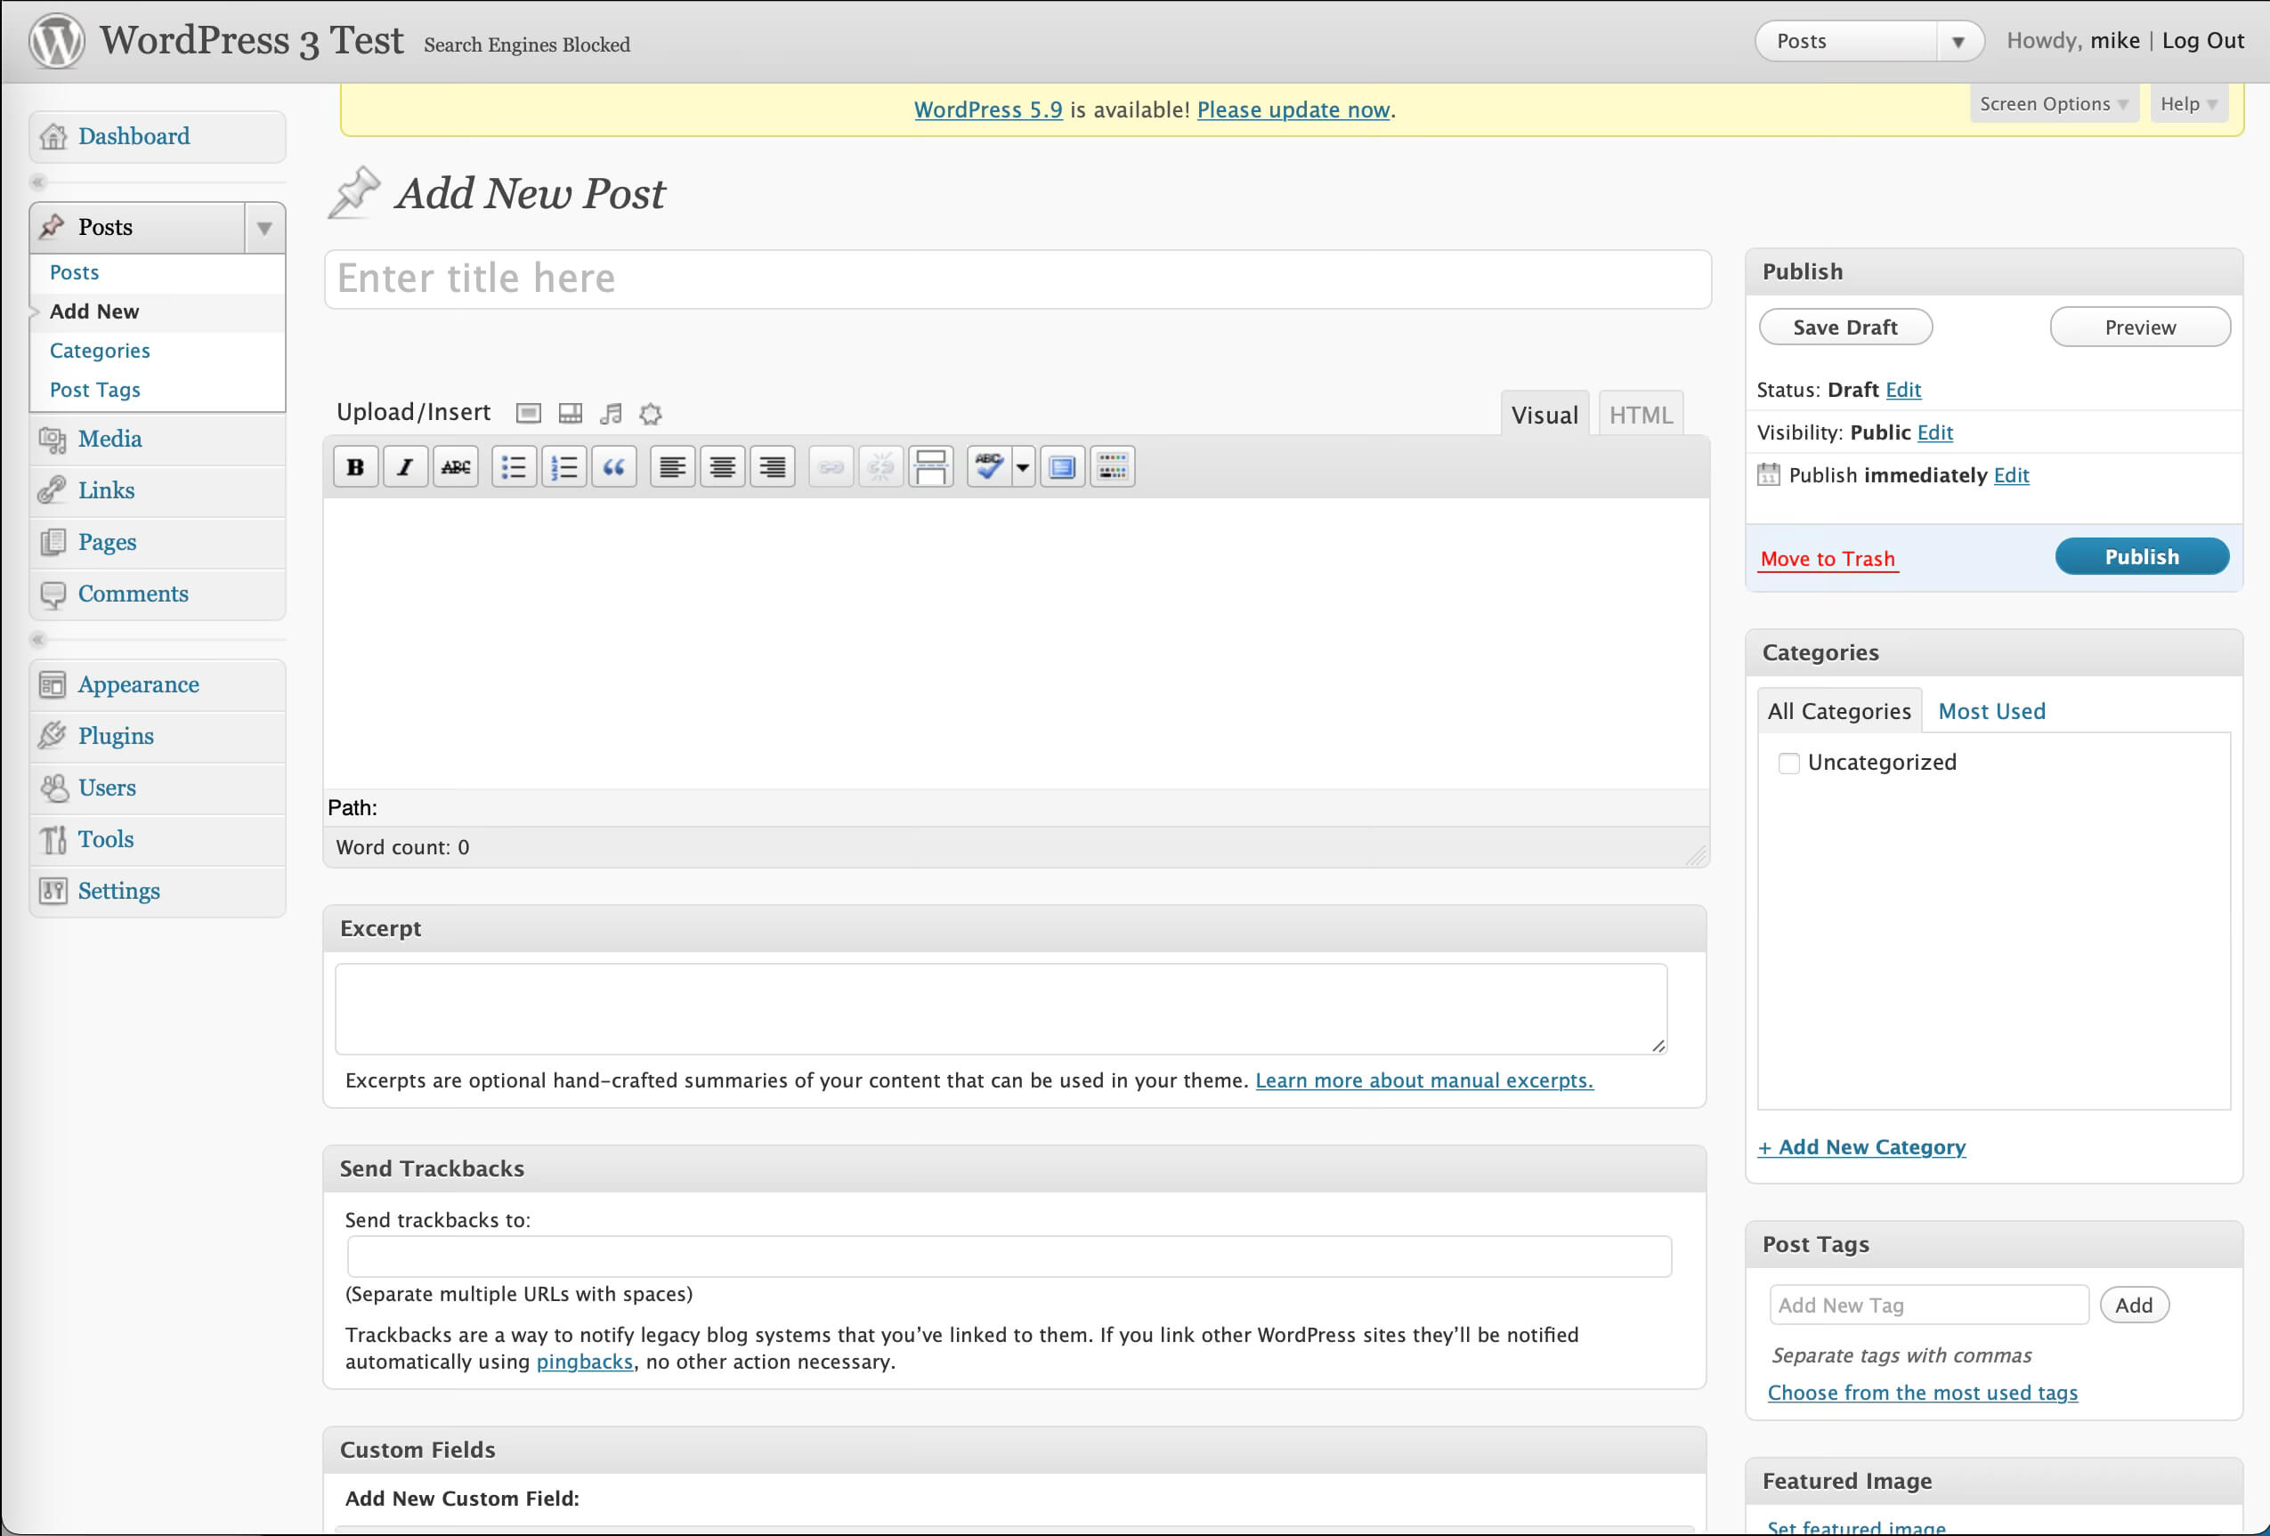Toggle fullscreen editing mode
Screen dimensions: 2270x1536
(x=1062, y=466)
